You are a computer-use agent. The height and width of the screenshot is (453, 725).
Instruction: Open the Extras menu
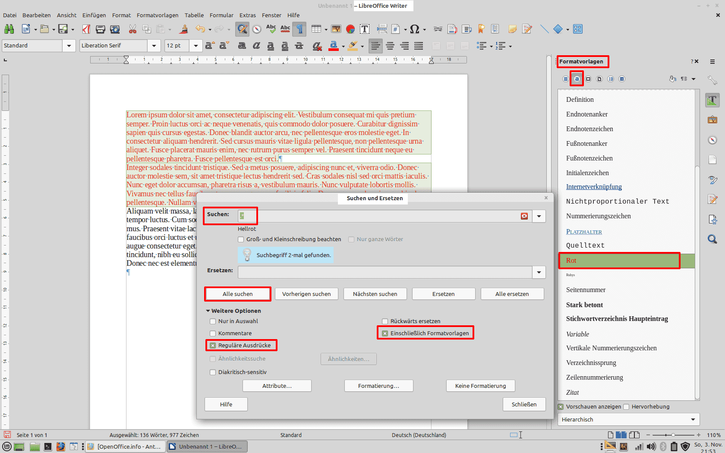pyautogui.click(x=248, y=15)
